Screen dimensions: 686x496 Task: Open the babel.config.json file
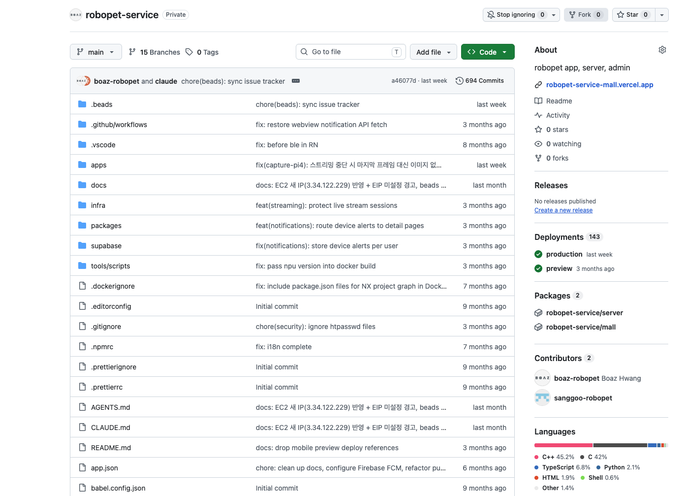(118, 488)
